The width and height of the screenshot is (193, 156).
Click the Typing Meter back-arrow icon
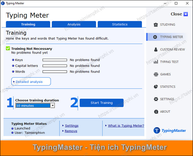click(x=155, y=37)
